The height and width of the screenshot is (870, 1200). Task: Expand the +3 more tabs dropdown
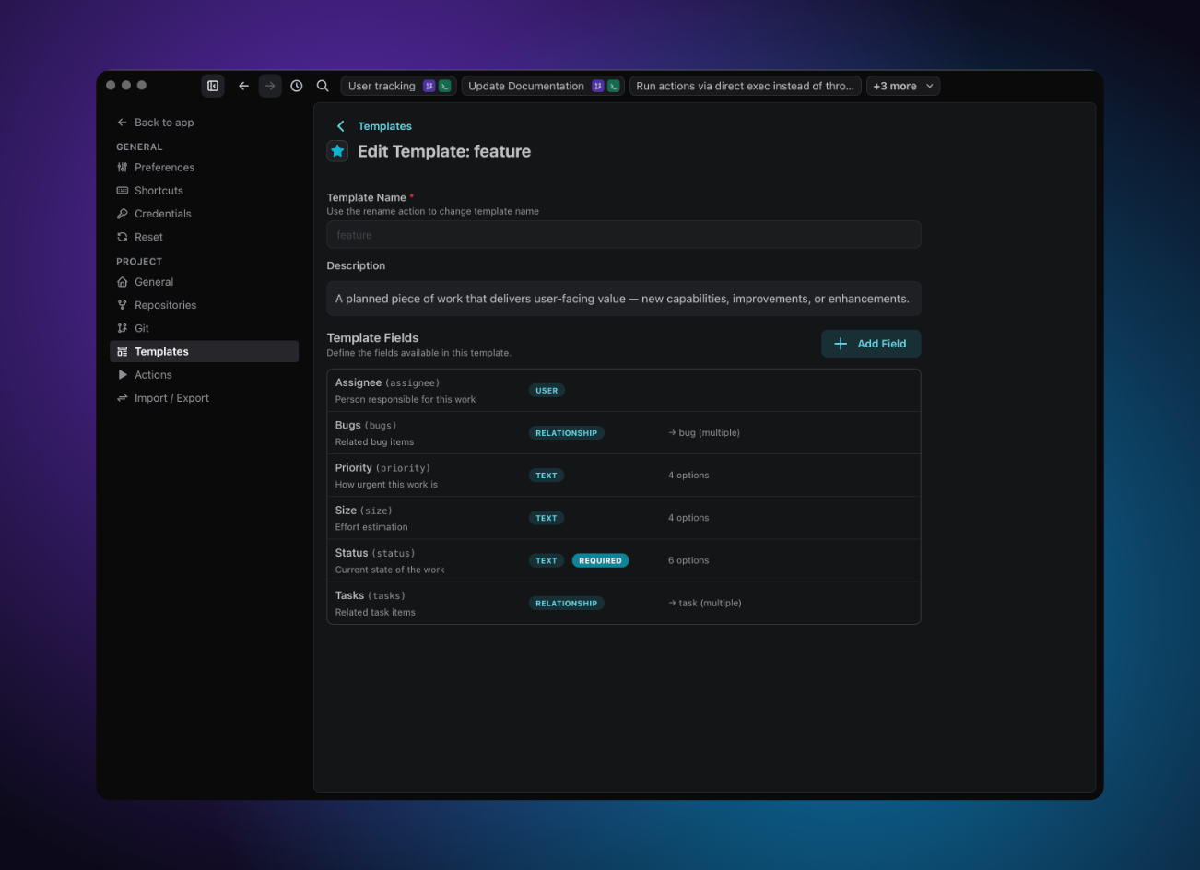(903, 86)
